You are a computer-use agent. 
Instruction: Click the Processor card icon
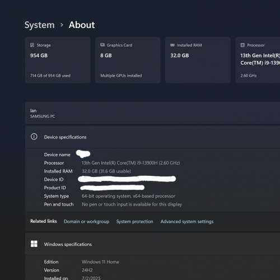[x=242, y=45]
